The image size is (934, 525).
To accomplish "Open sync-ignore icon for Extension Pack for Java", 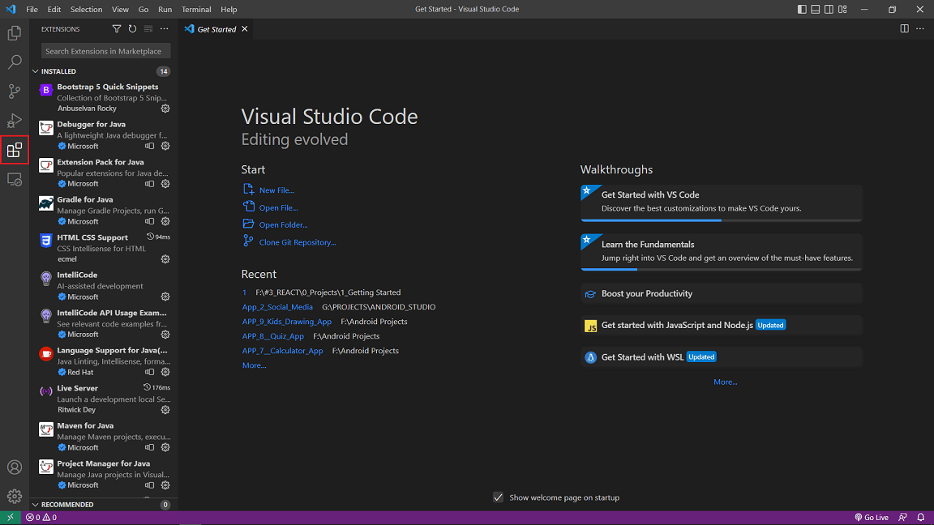I will (149, 184).
